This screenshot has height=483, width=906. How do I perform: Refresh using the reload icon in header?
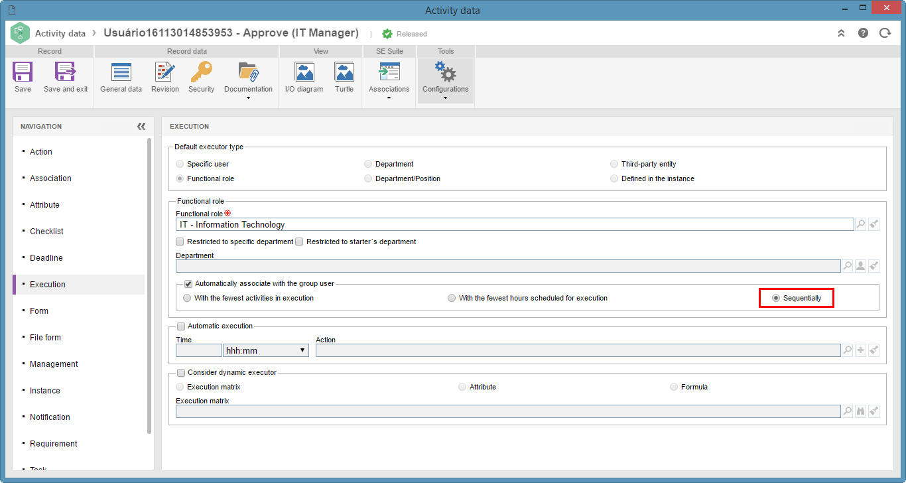tap(885, 33)
